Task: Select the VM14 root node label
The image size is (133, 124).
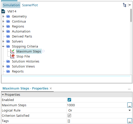Action: click(12, 11)
